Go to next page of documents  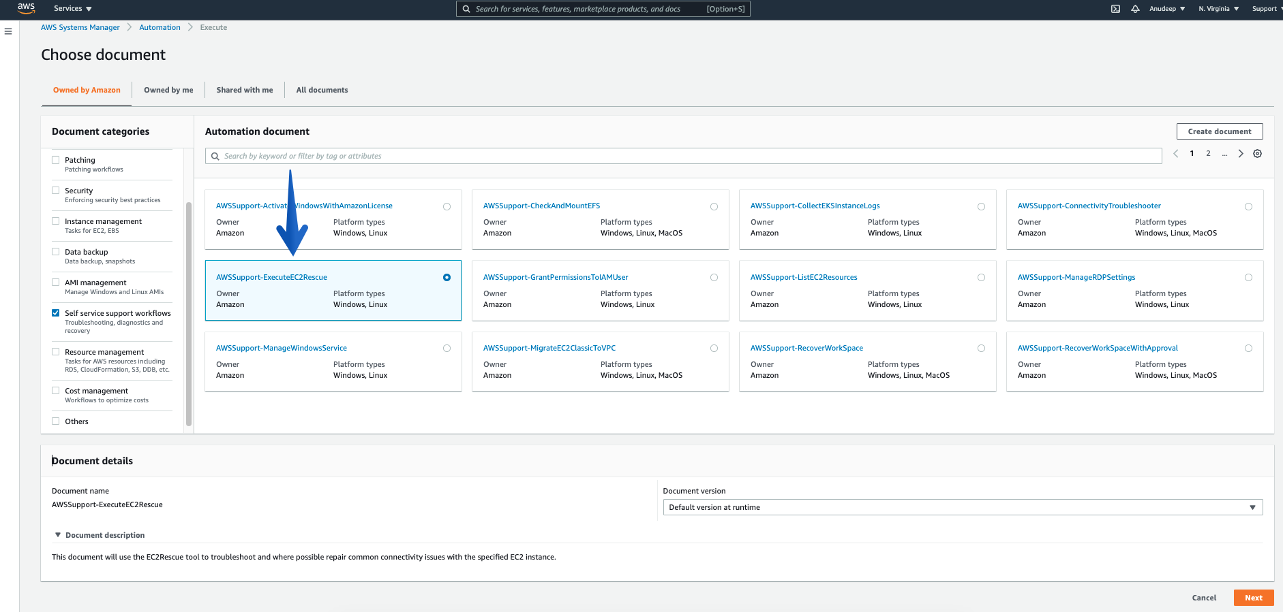click(x=1241, y=154)
